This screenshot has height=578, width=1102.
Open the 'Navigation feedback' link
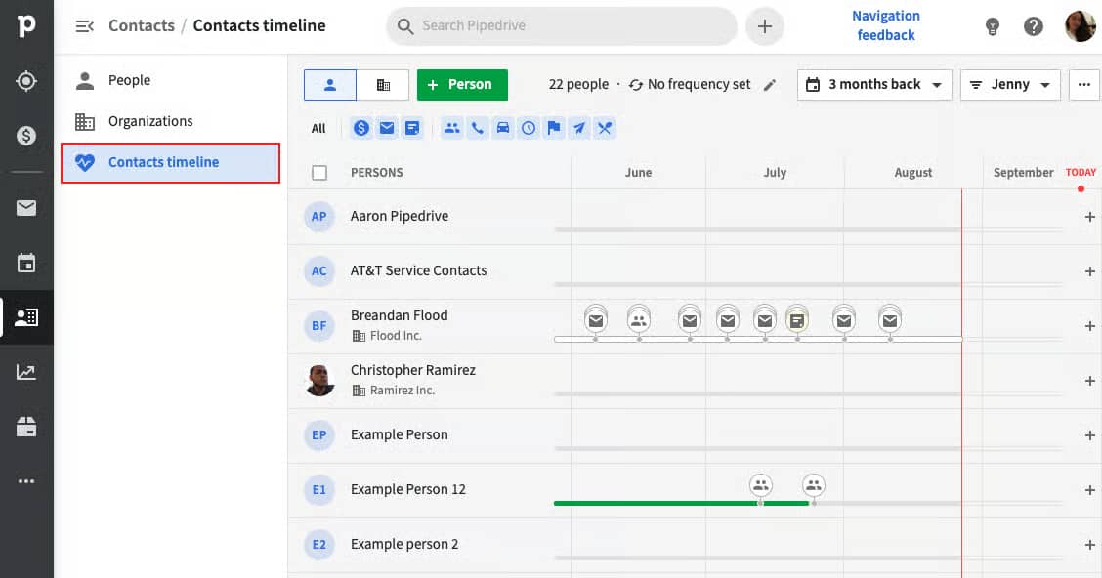click(x=885, y=25)
